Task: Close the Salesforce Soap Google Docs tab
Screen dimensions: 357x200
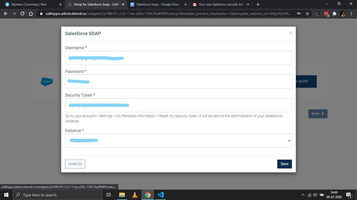Action: 186,4
